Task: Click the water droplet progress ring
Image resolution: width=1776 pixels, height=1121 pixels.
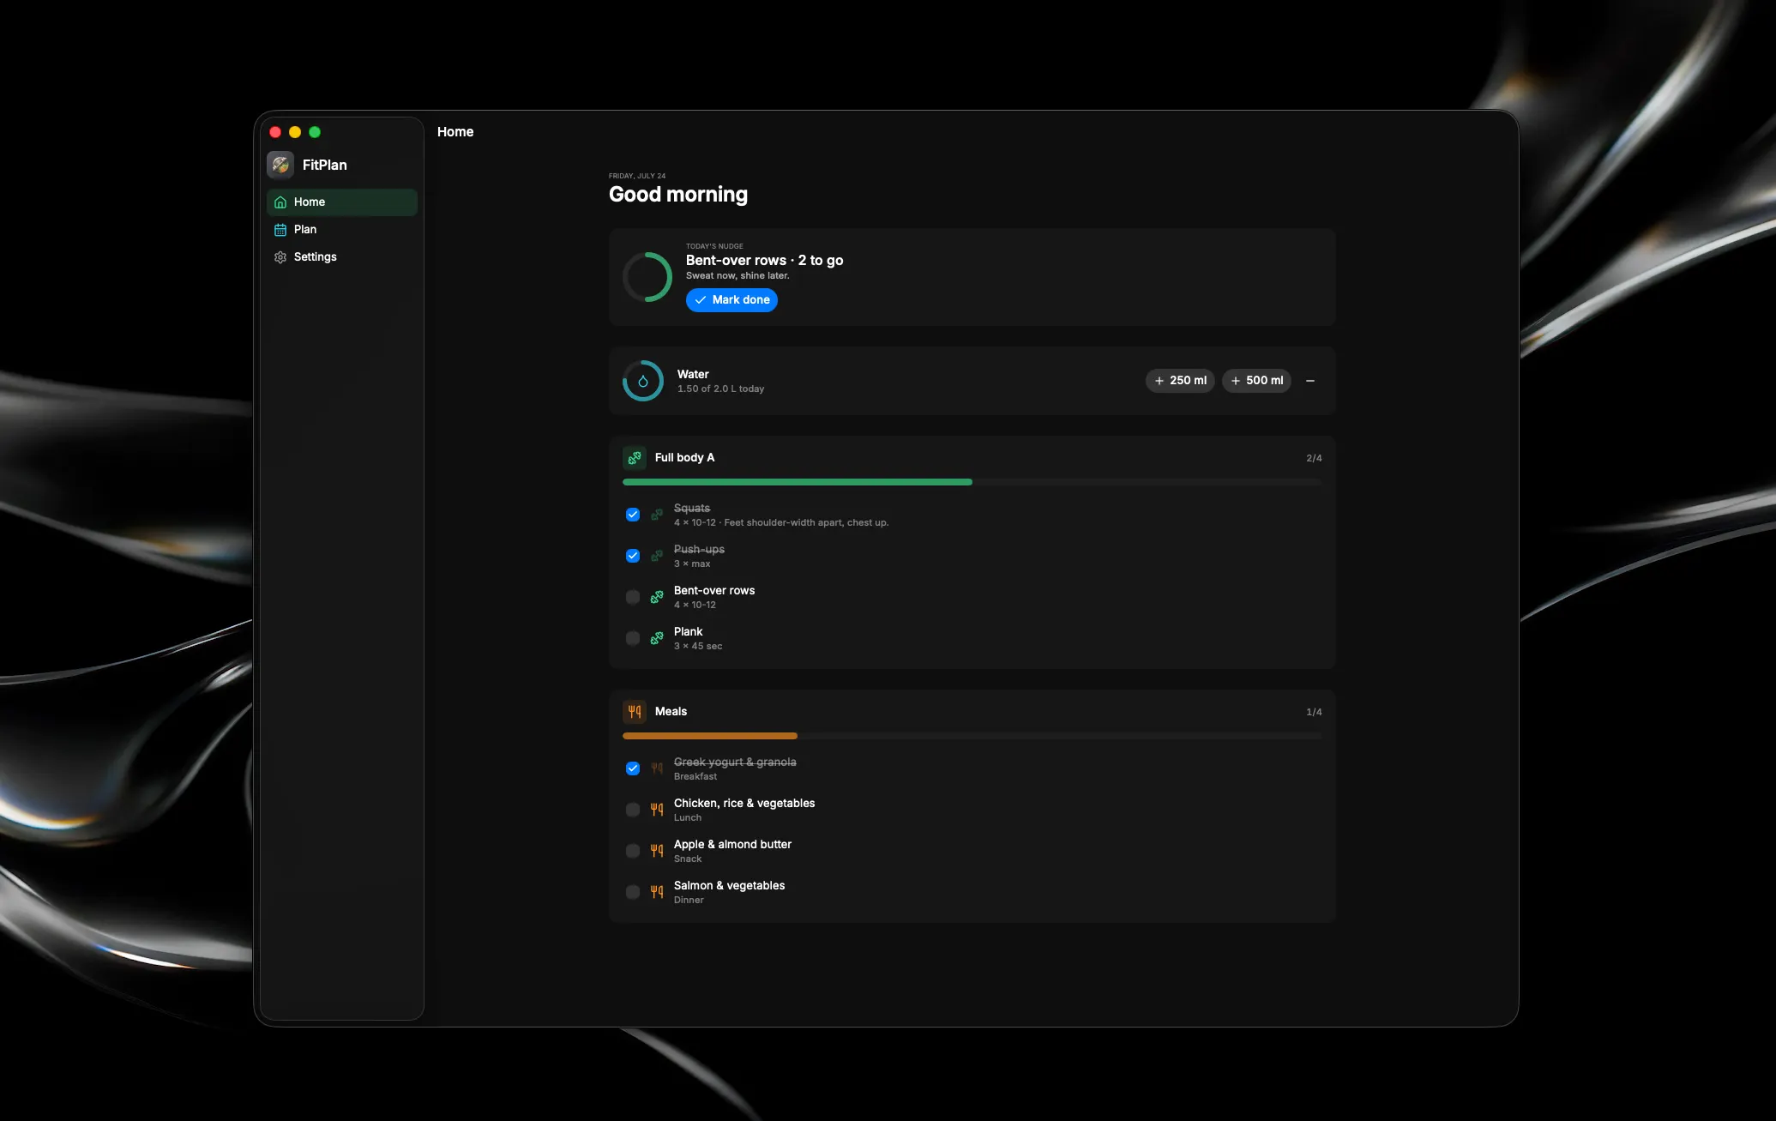Action: coord(643,381)
